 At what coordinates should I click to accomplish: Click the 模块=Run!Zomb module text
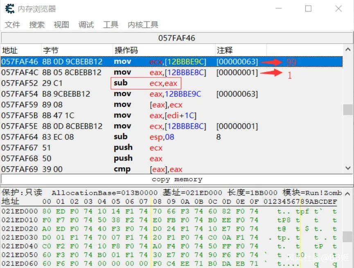pos(312,193)
